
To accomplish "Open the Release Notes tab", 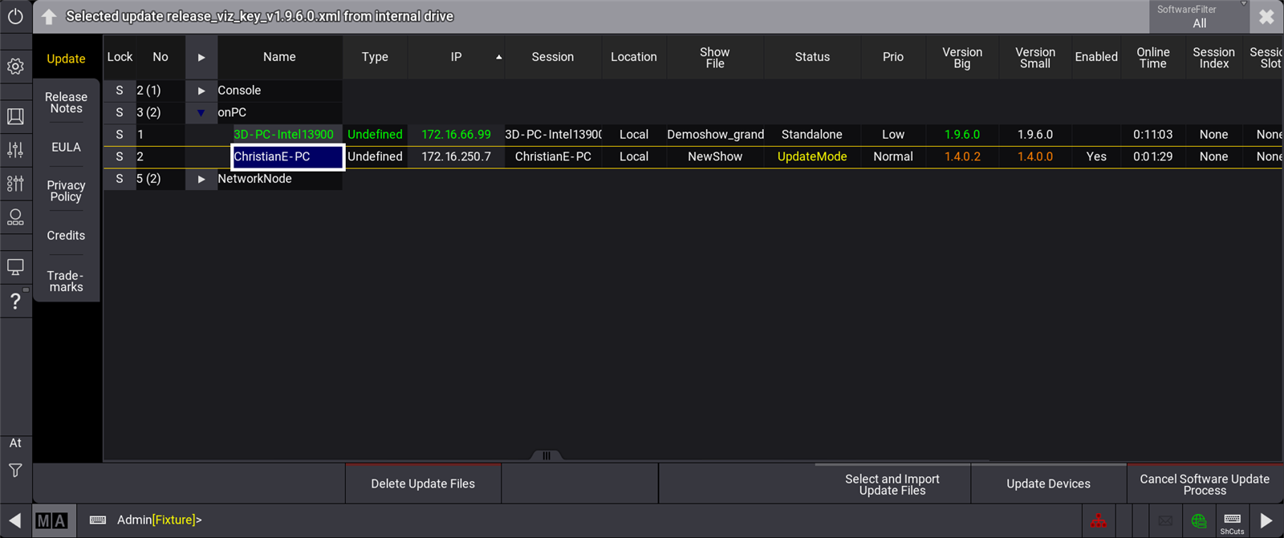I will (66, 103).
